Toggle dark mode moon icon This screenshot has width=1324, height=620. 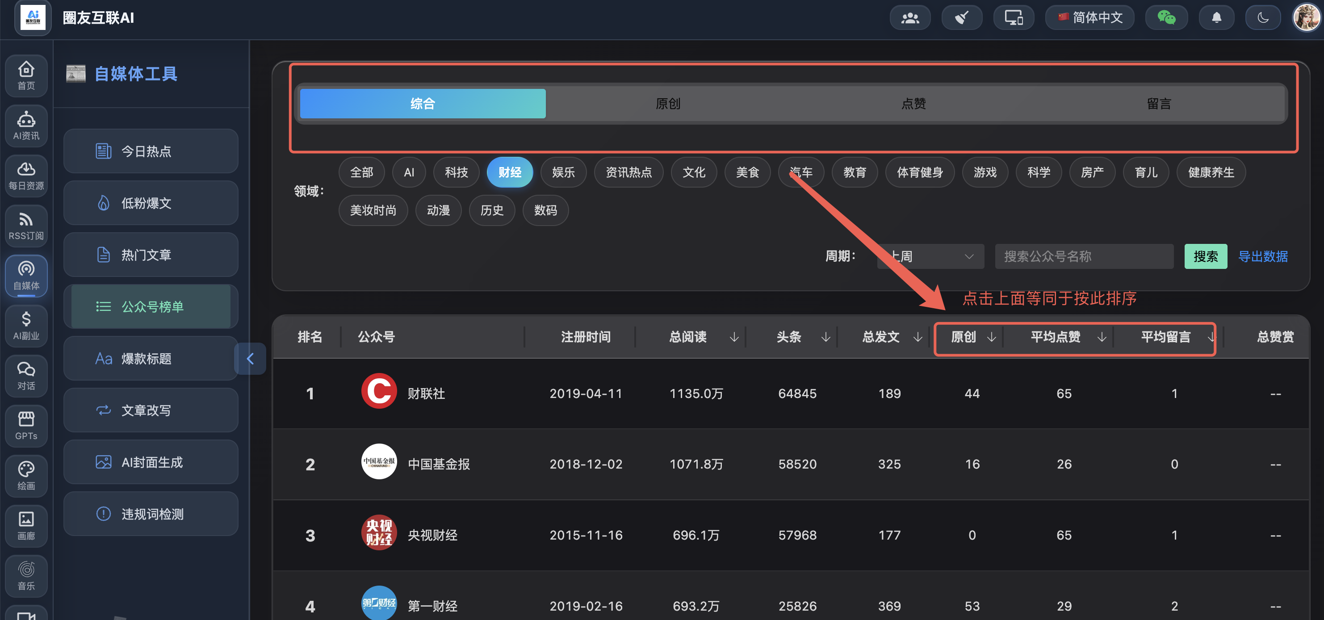tap(1262, 18)
